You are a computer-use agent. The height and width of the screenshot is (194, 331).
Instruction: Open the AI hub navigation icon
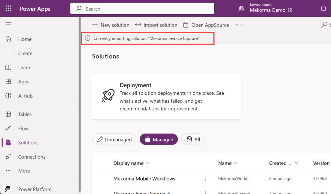(x=8, y=96)
